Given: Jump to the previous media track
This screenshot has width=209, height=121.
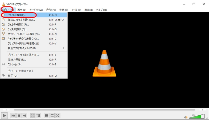Looking at the screenshot, I should tap(13, 116).
